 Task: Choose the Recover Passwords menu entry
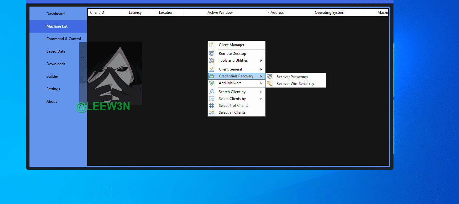point(292,77)
